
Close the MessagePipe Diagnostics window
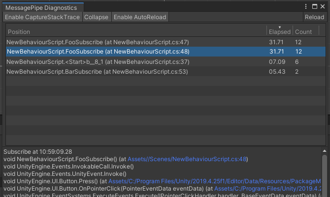click(323, 7)
